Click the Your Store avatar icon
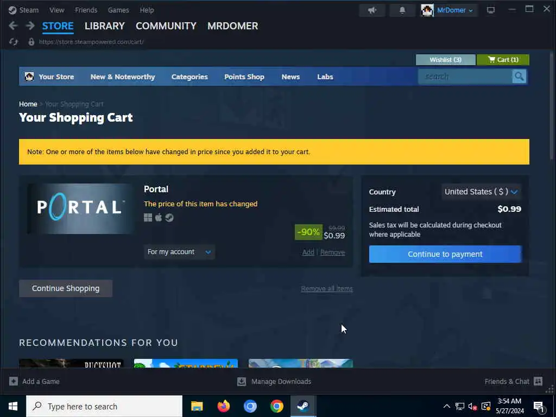Screen dimensions: 556x417 pos(29,77)
